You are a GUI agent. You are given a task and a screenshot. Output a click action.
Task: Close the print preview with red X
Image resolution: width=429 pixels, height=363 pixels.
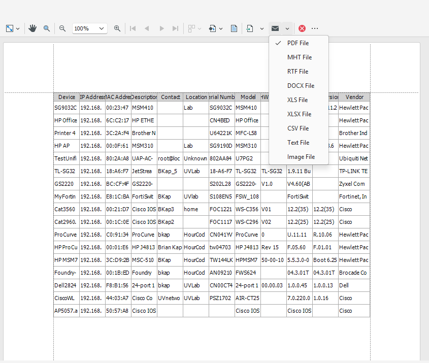302,28
